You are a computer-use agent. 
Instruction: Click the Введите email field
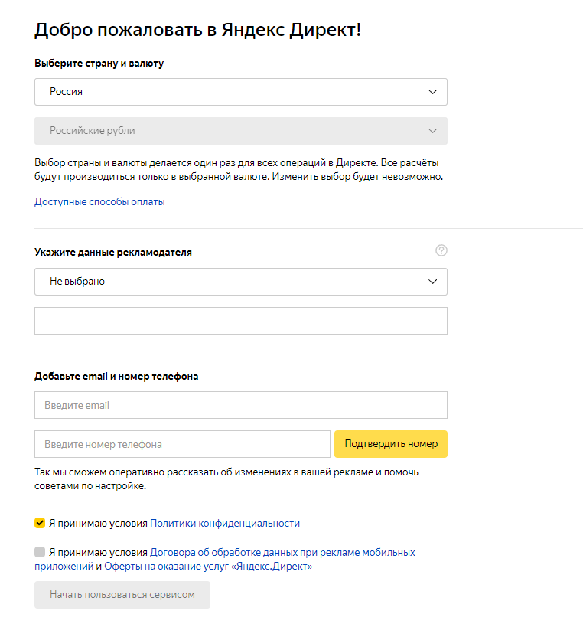pos(240,405)
